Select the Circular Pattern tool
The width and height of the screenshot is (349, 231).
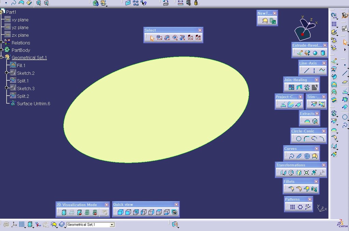click(300, 207)
